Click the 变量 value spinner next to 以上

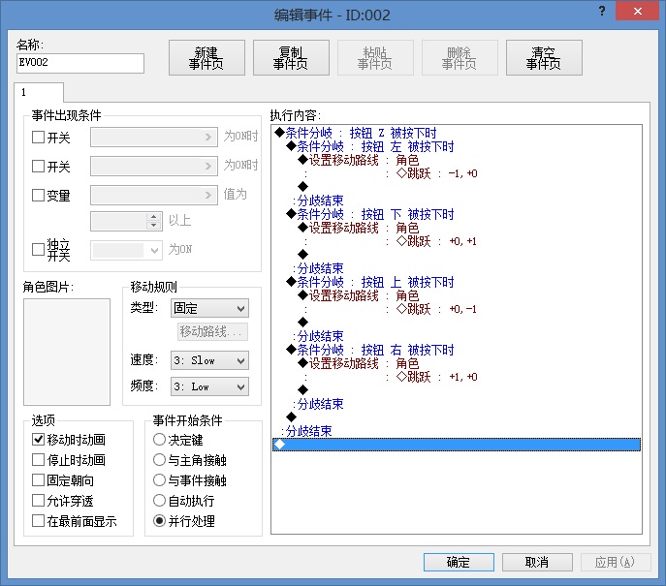pos(127,221)
